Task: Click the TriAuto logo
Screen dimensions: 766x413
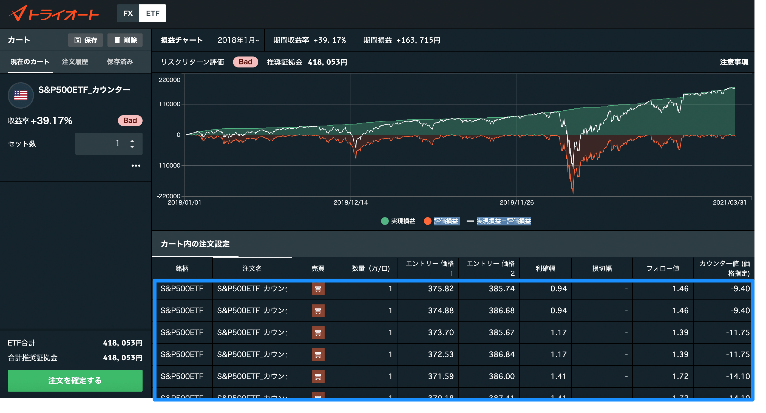Action: coord(53,14)
